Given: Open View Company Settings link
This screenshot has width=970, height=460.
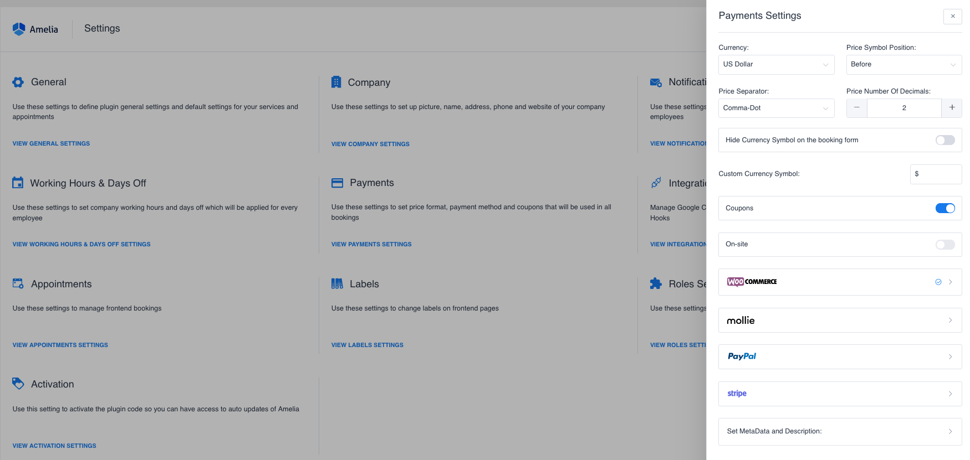Looking at the screenshot, I should (x=370, y=144).
